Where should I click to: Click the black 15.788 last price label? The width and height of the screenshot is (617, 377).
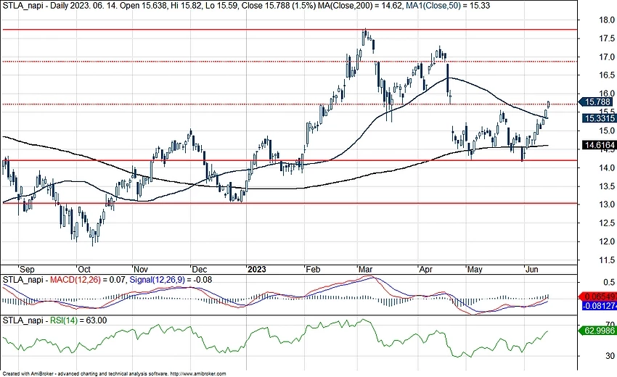click(598, 103)
